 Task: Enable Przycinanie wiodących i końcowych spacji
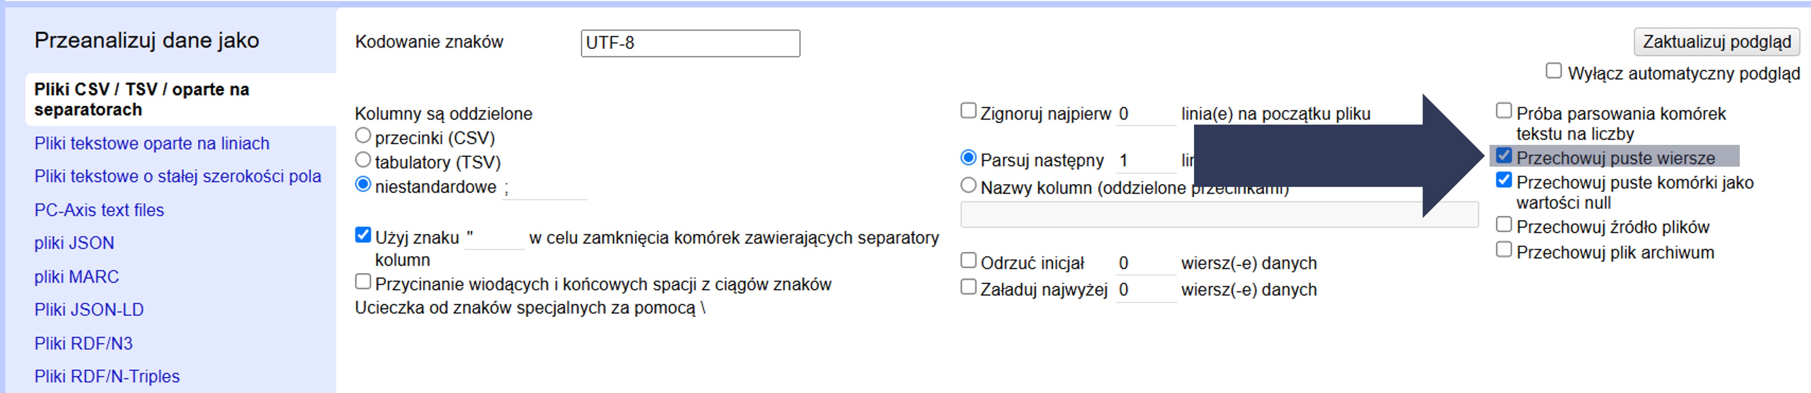pyautogui.click(x=363, y=283)
